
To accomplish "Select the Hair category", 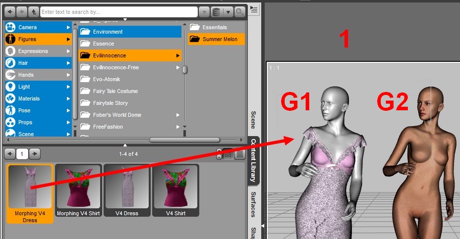I will point(38,63).
